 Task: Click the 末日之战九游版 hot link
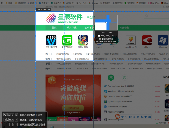pos(63,54)
